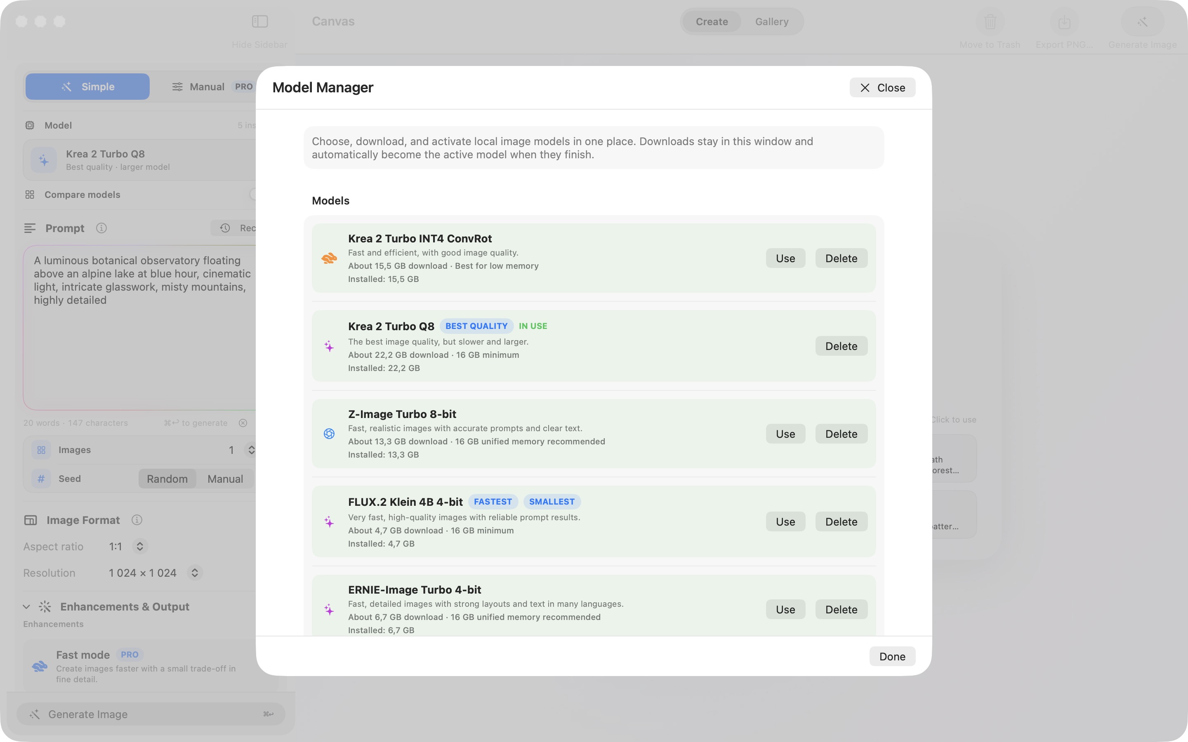The width and height of the screenshot is (1188, 742).
Task: Click the chip icon next to Model
Action: tap(29, 125)
